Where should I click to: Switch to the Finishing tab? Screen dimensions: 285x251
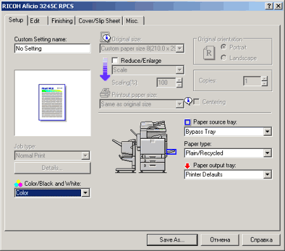[62, 21]
